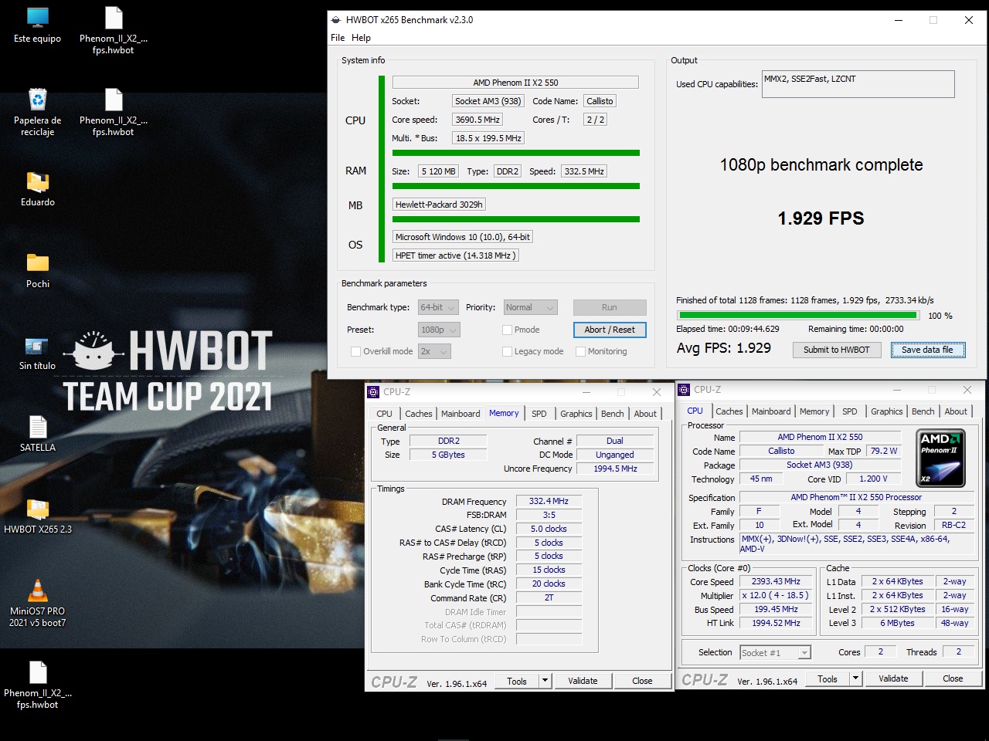Toggle the Monitoring checkbox
The image size is (989, 741).
click(580, 351)
